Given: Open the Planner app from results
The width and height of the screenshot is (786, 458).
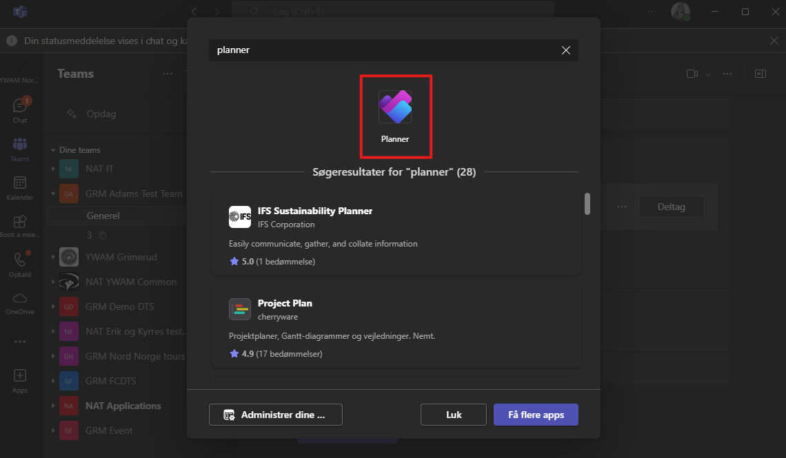Looking at the screenshot, I should (x=395, y=116).
